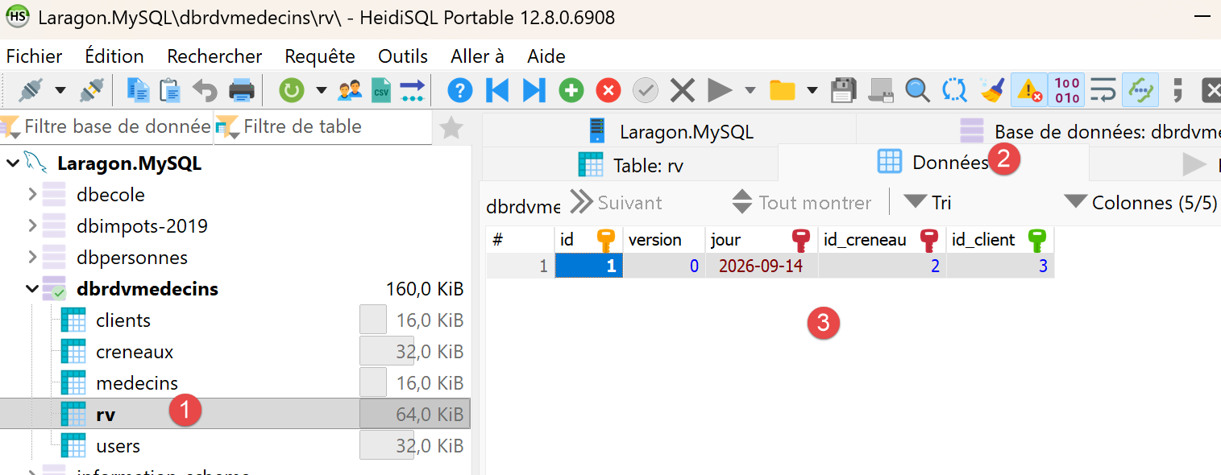Click the Cancel editing X icon
Viewport: 1221px width, 475px height.
click(683, 89)
